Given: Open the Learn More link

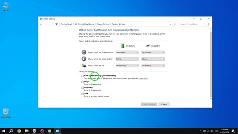Looking at the screenshot, I should (144, 79).
